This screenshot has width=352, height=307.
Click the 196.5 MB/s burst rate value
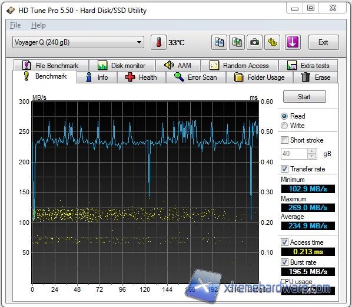[308, 272]
